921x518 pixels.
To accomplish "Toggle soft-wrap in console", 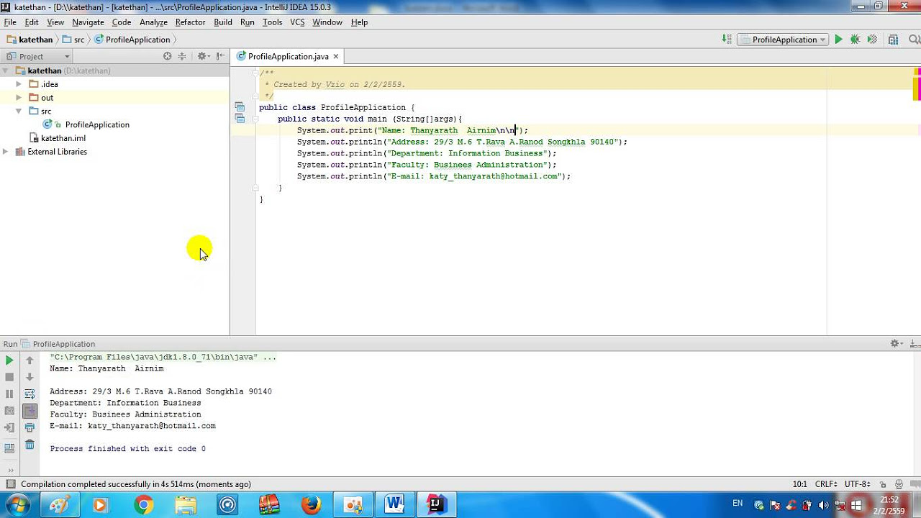I will coord(30,394).
